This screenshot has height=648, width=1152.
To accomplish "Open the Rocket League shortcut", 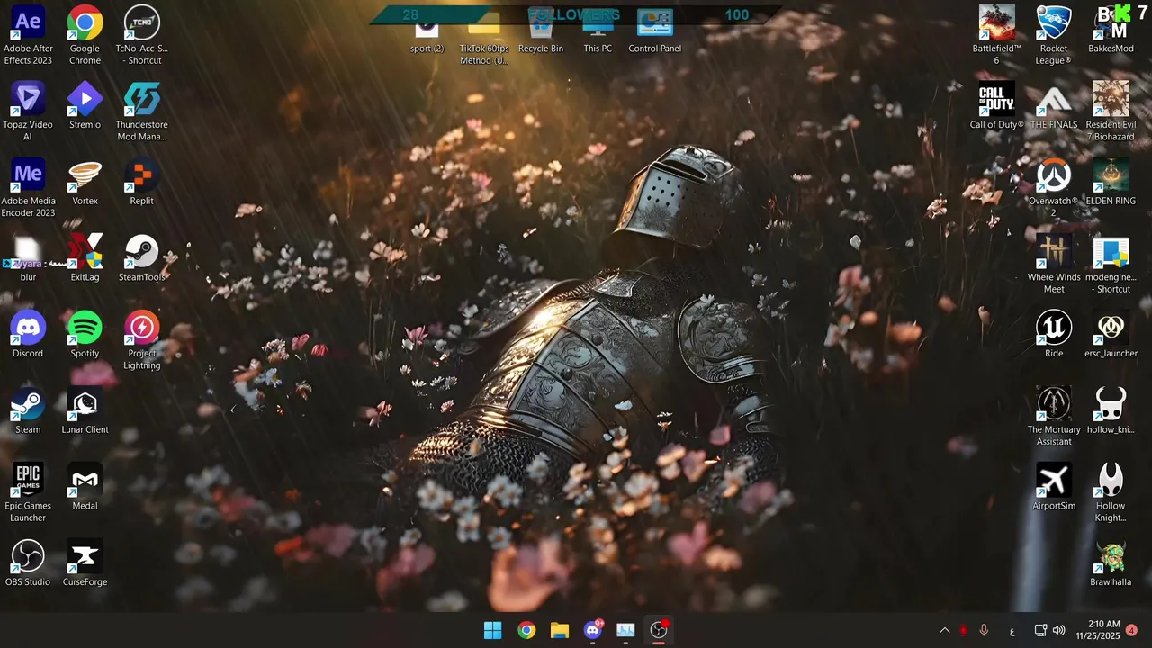I will tap(1053, 36).
